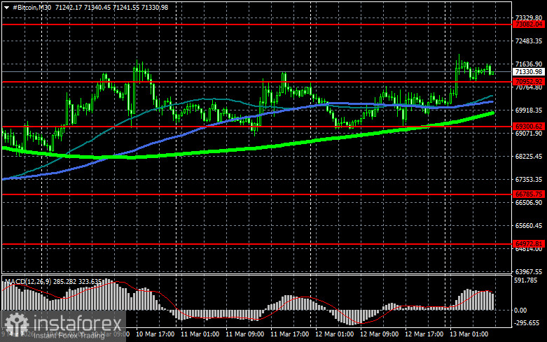Viewport: 547px width, 342px height.
Task: Click the 11 Mar 09:00 time label
Action: [244, 334]
